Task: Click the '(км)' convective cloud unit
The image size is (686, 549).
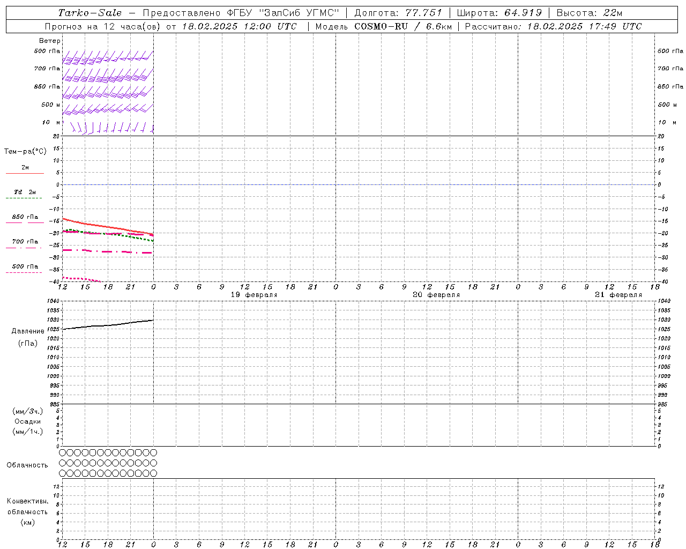Action: tap(27, 522)
